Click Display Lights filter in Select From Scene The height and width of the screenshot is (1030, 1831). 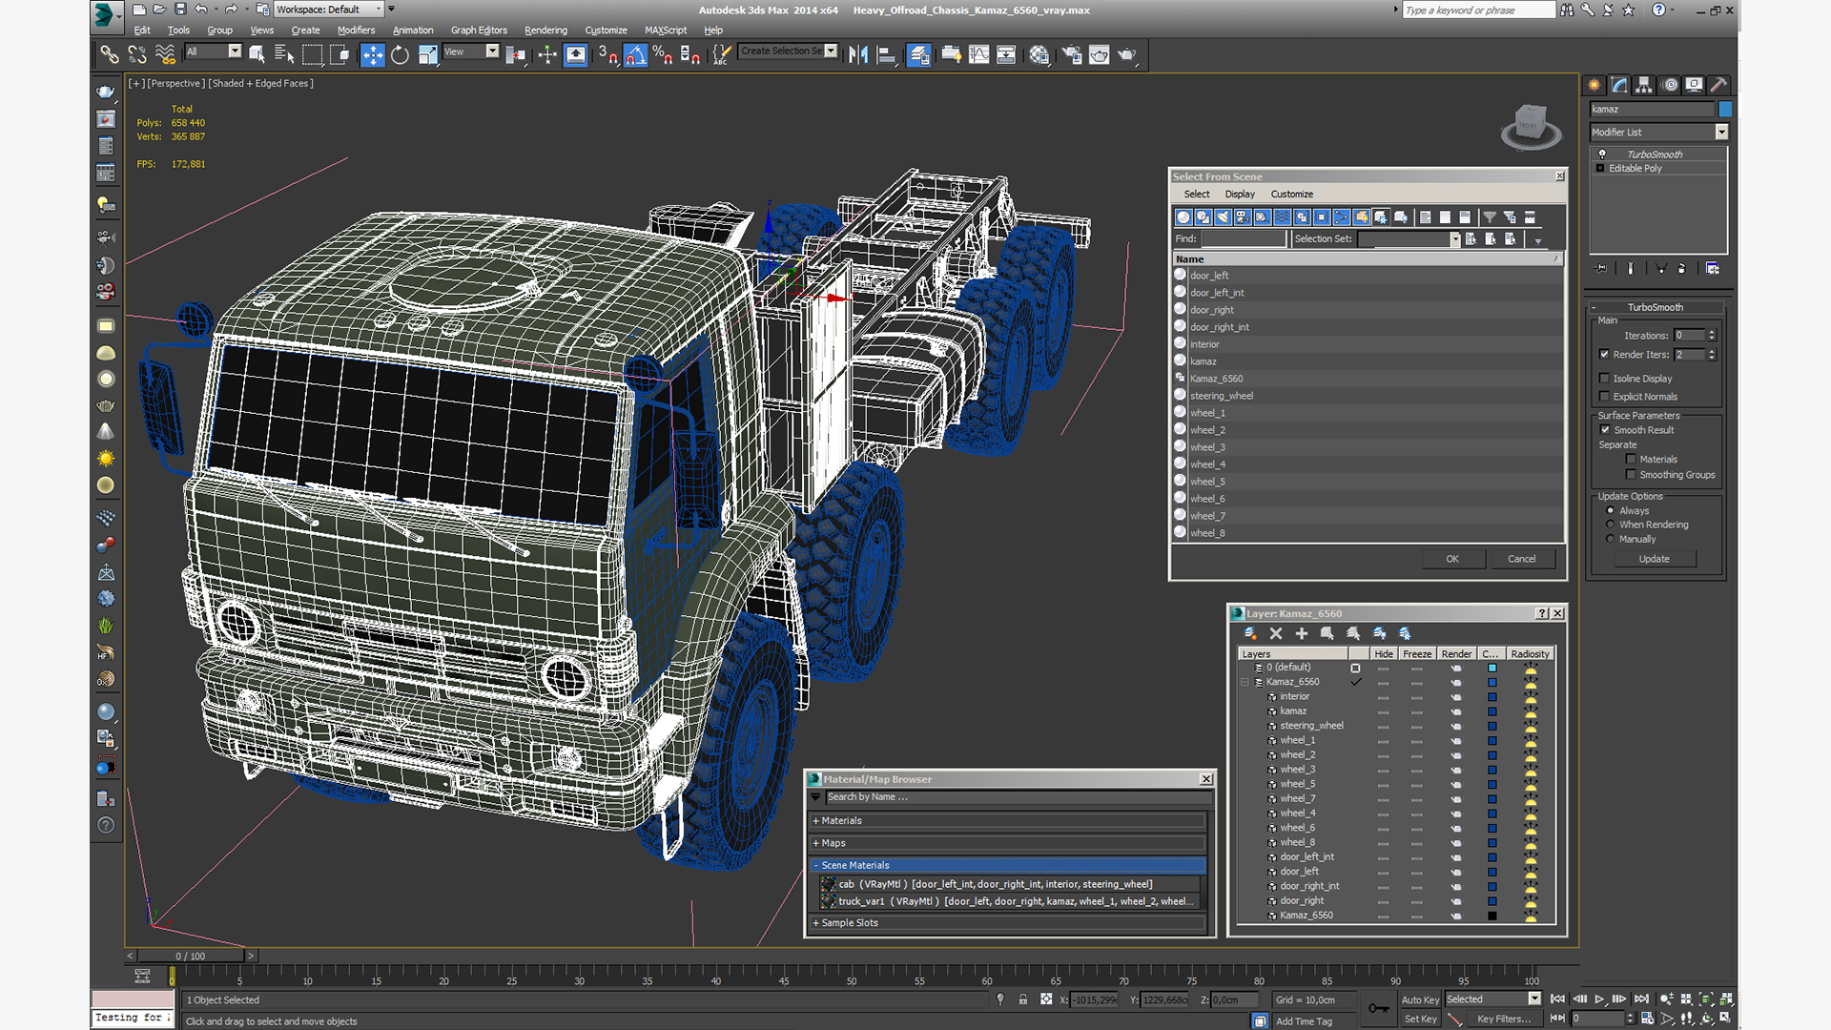click(x=1224, y=217)
